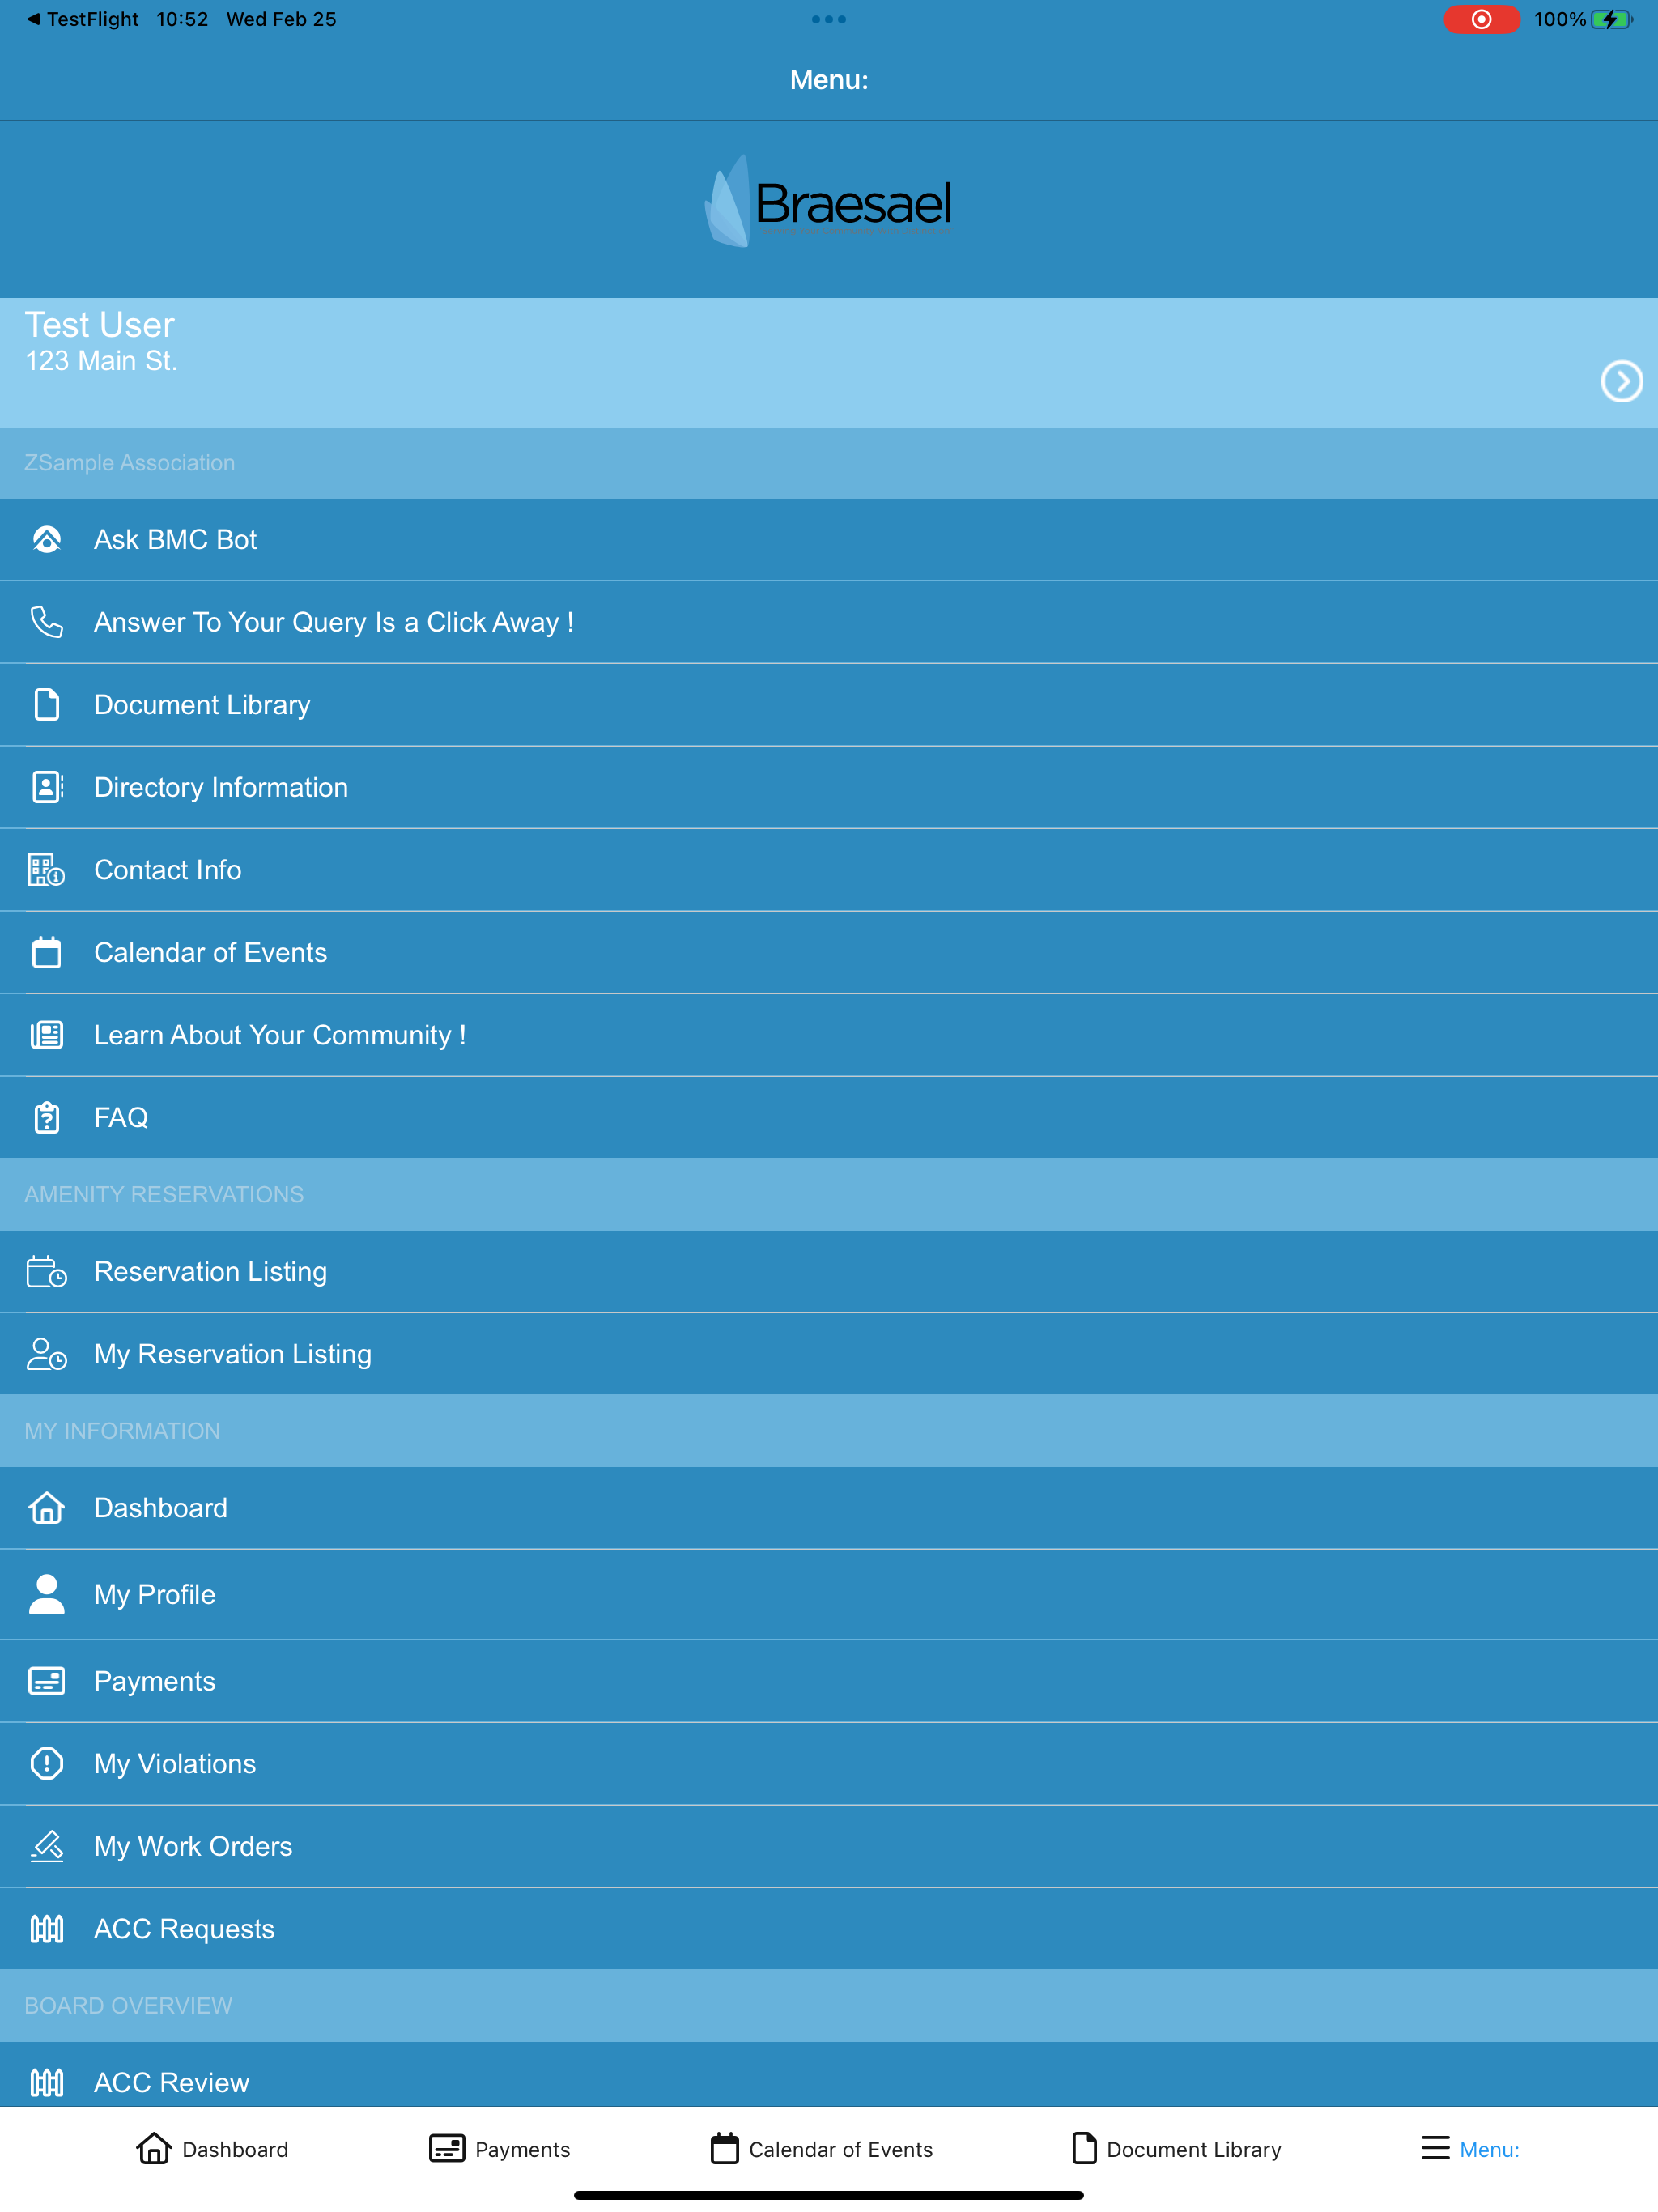Select the Menu: tab label

tap(1489, 2149)
